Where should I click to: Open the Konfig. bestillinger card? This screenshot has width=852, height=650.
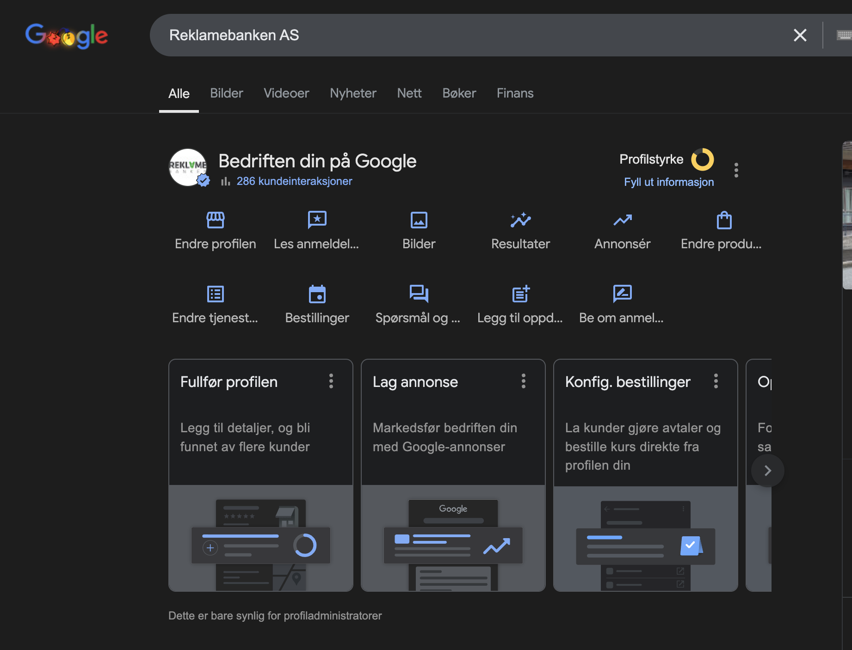coord(646,475)
